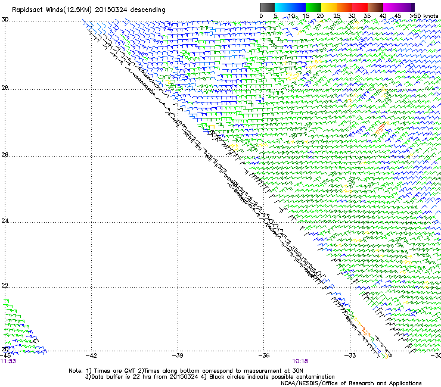
Task: Click the '20150324 descending' text in the title
Action: tap(130, 10)
